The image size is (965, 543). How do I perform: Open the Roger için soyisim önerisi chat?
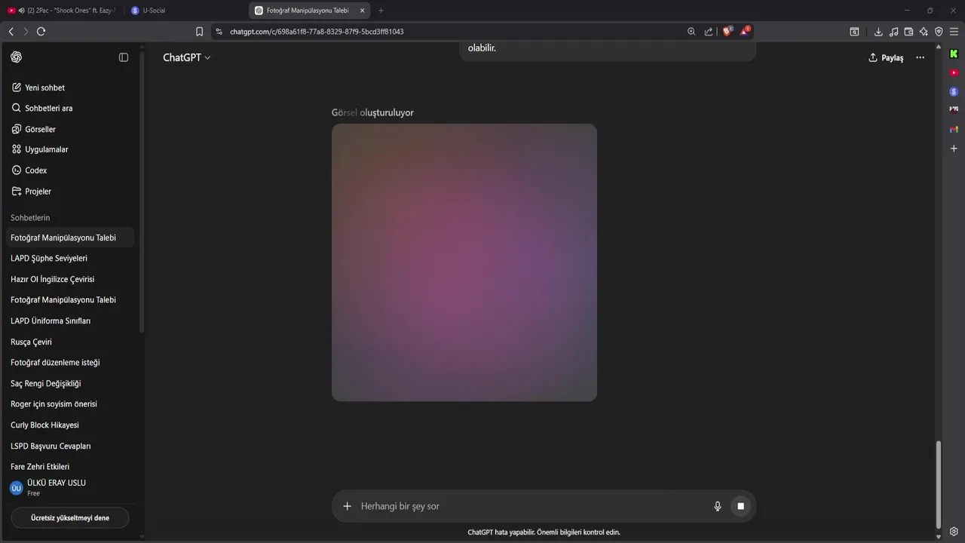coord(70,404)
